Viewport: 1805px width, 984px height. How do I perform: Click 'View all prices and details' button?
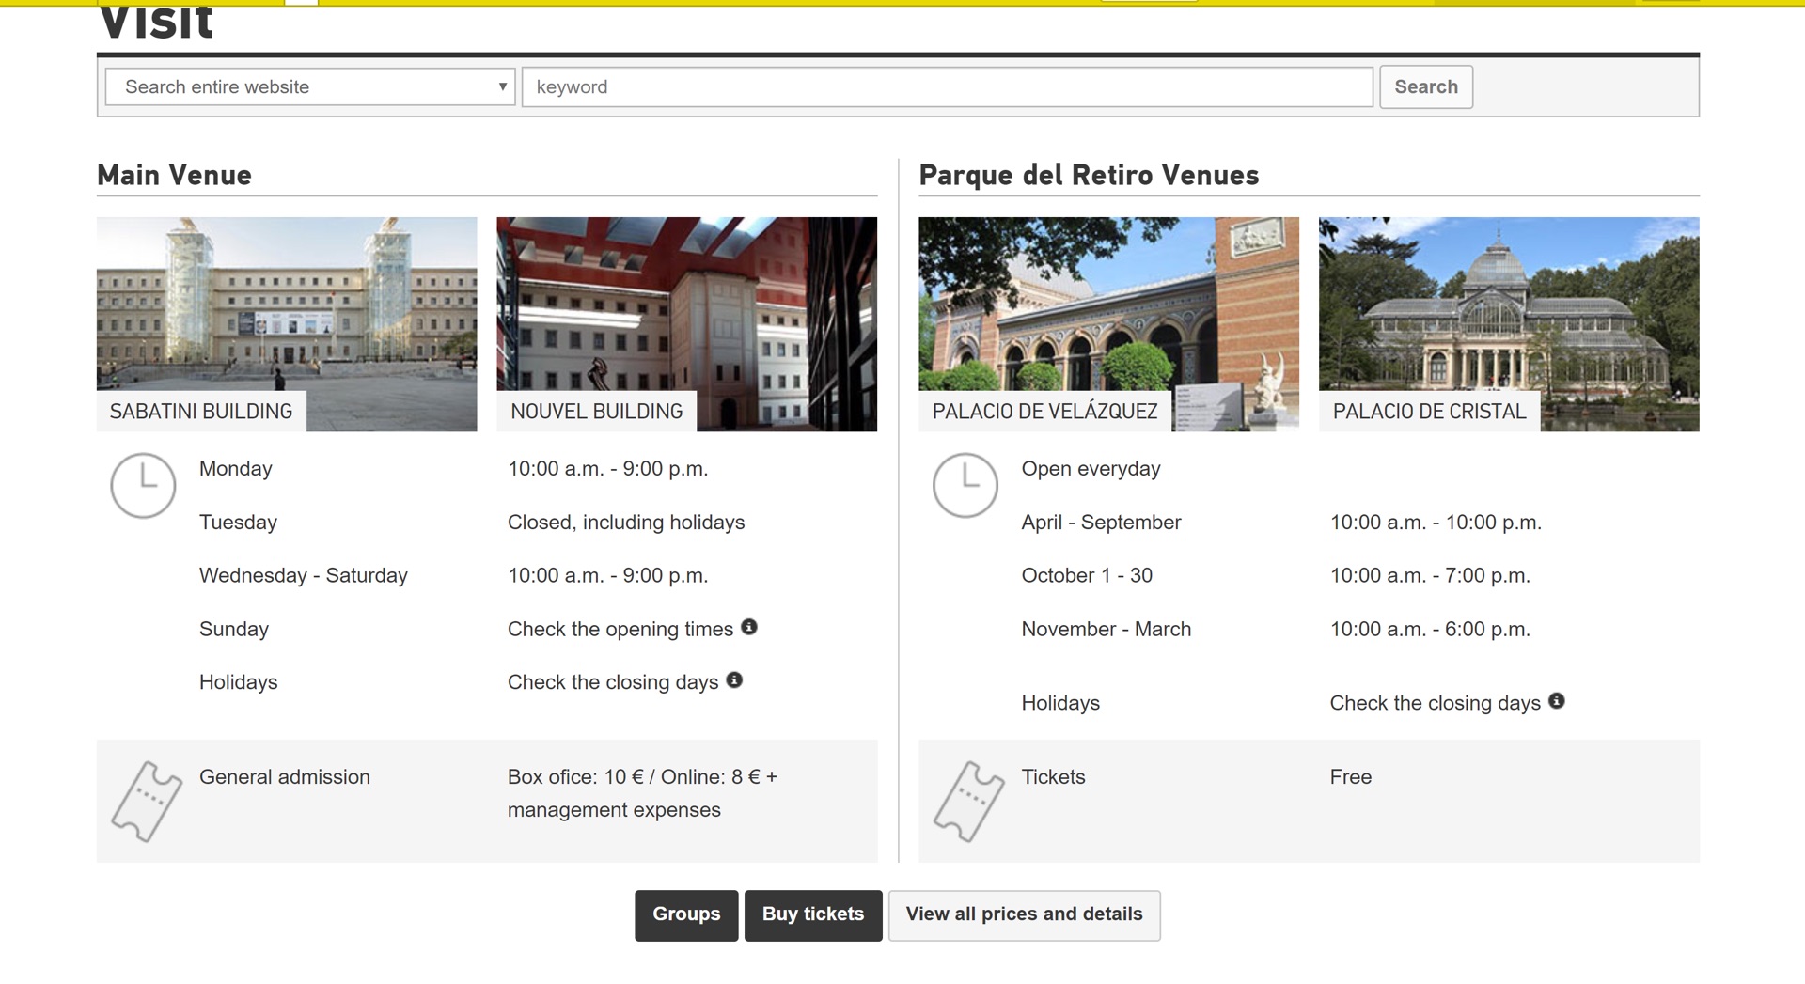click(x=1025, y=914)
